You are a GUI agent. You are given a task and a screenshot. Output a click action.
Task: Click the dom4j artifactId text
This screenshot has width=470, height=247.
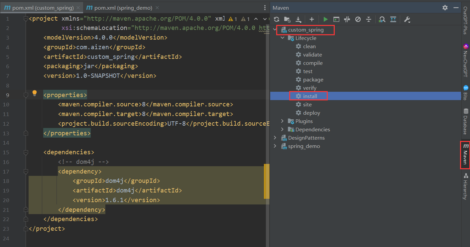point(126,190)
